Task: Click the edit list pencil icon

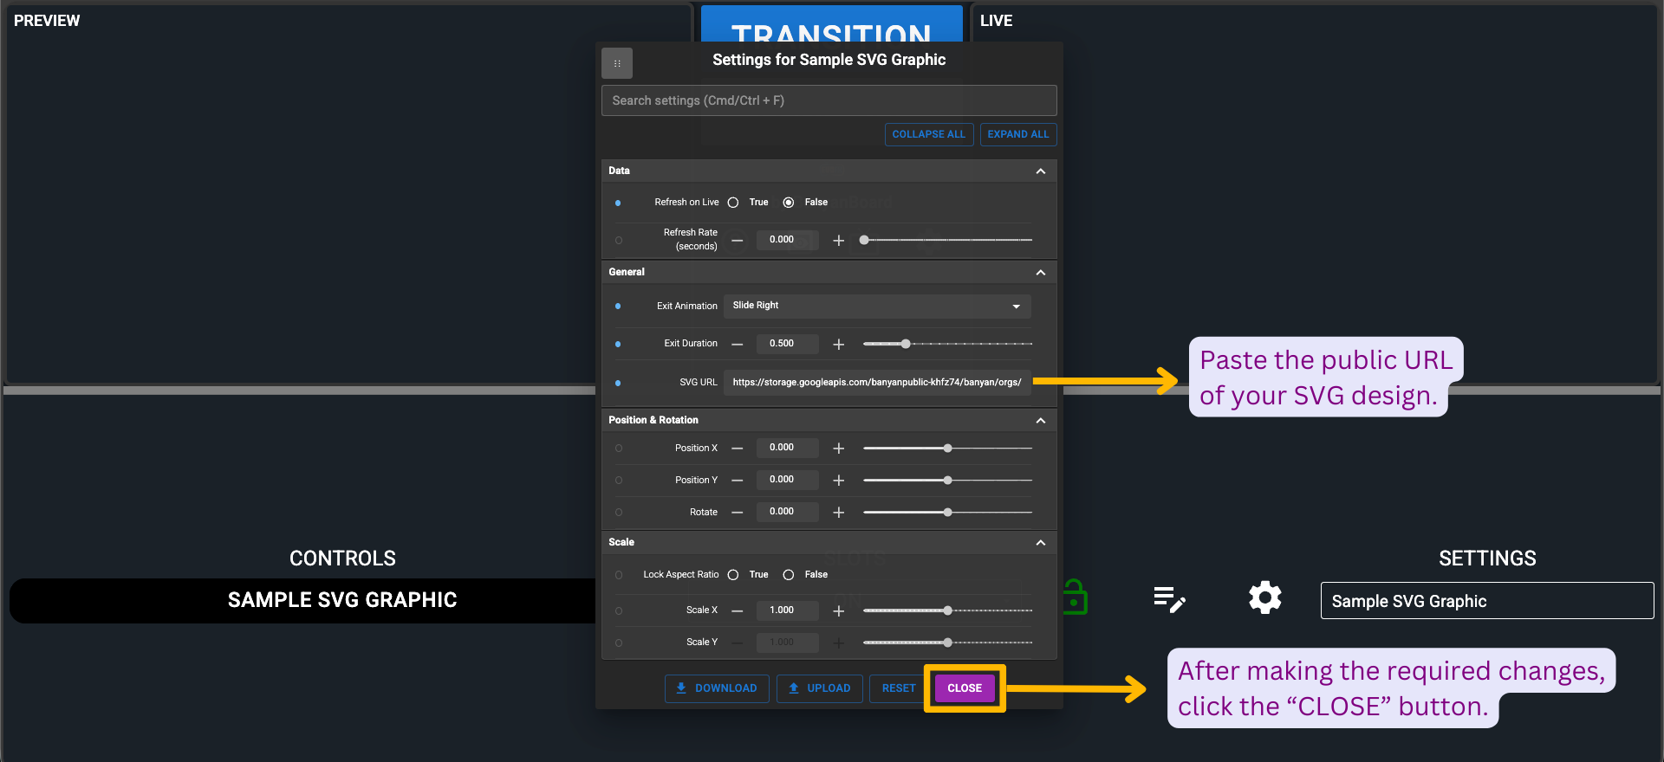Action: point(1169,599)
